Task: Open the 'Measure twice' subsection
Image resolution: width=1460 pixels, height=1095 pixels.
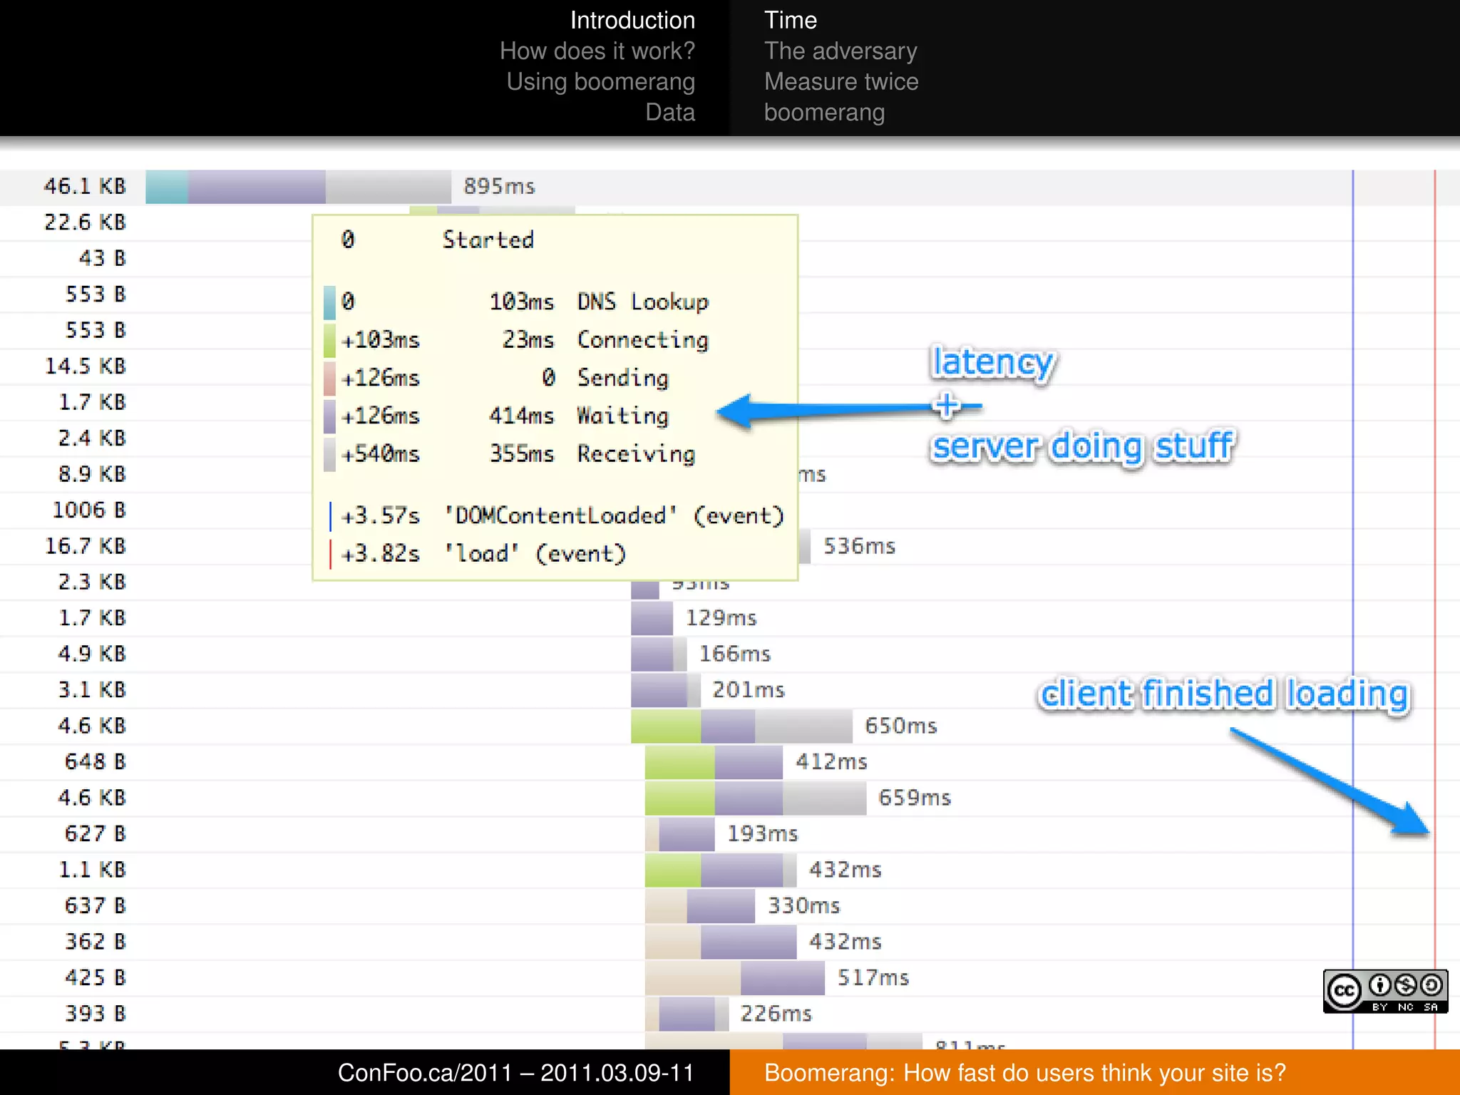Action: [841, 82]
